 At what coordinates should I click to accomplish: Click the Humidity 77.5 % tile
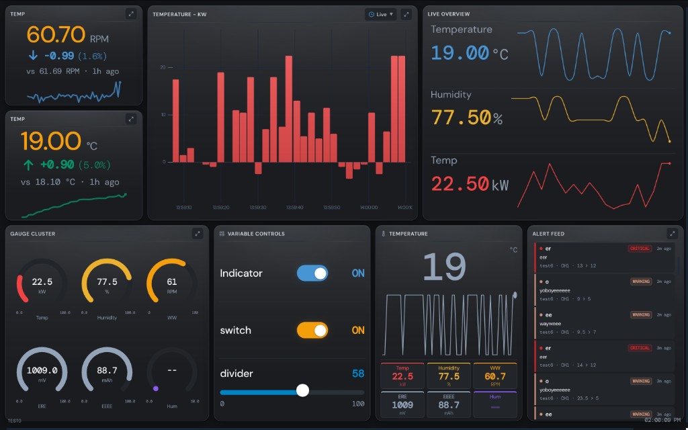tap(449, 376)
